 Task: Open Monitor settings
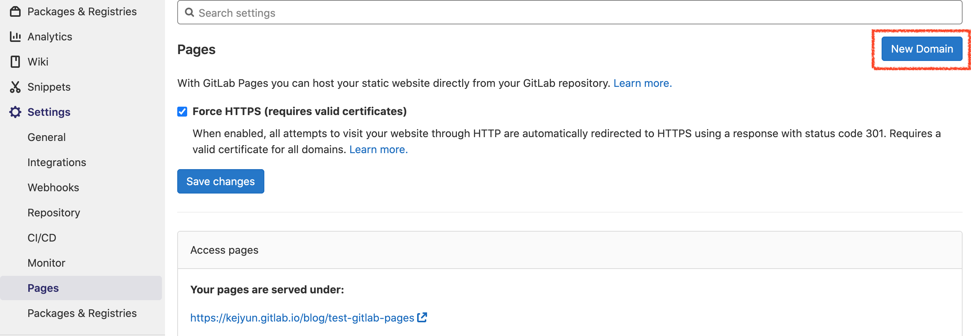click(x=47, y=263)
